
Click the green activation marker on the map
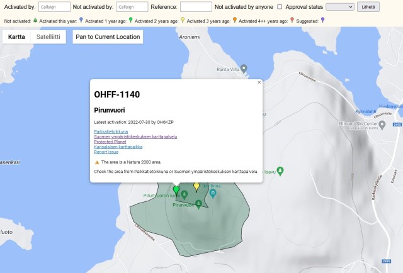pos(176,189)
